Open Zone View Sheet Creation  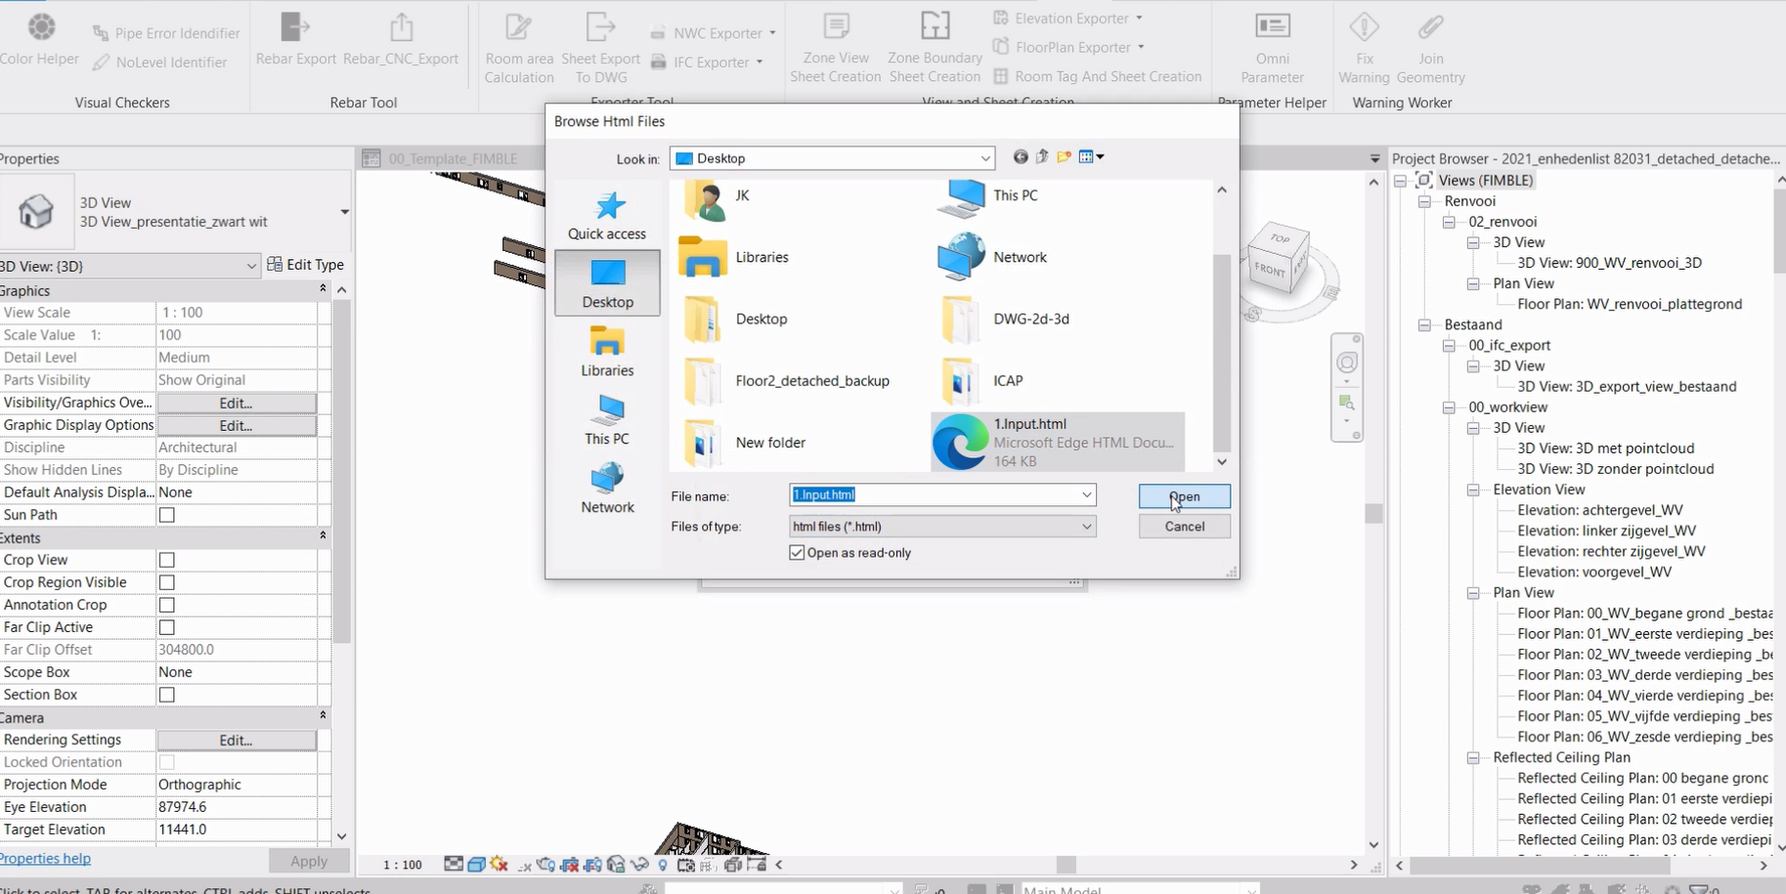836,48
